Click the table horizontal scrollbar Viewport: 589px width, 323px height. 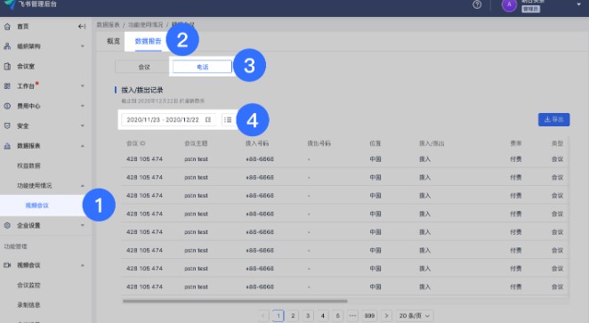point(235,301)
